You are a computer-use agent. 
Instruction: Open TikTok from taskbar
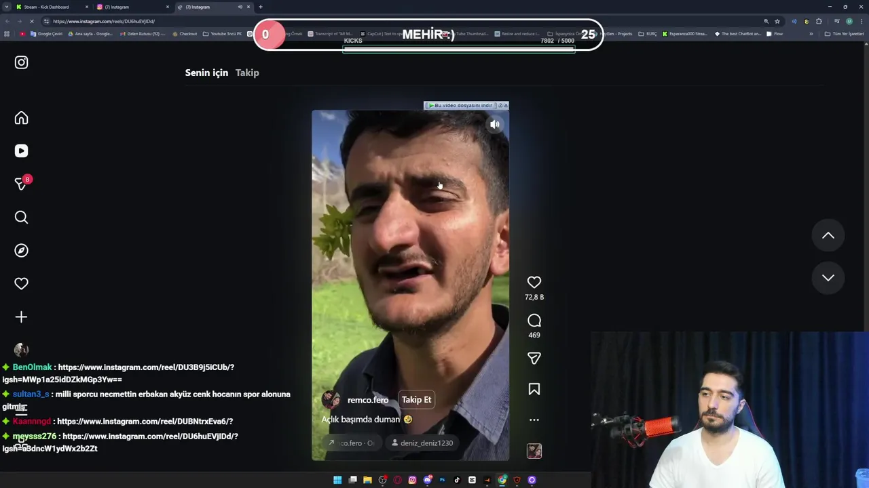[457, 480]
